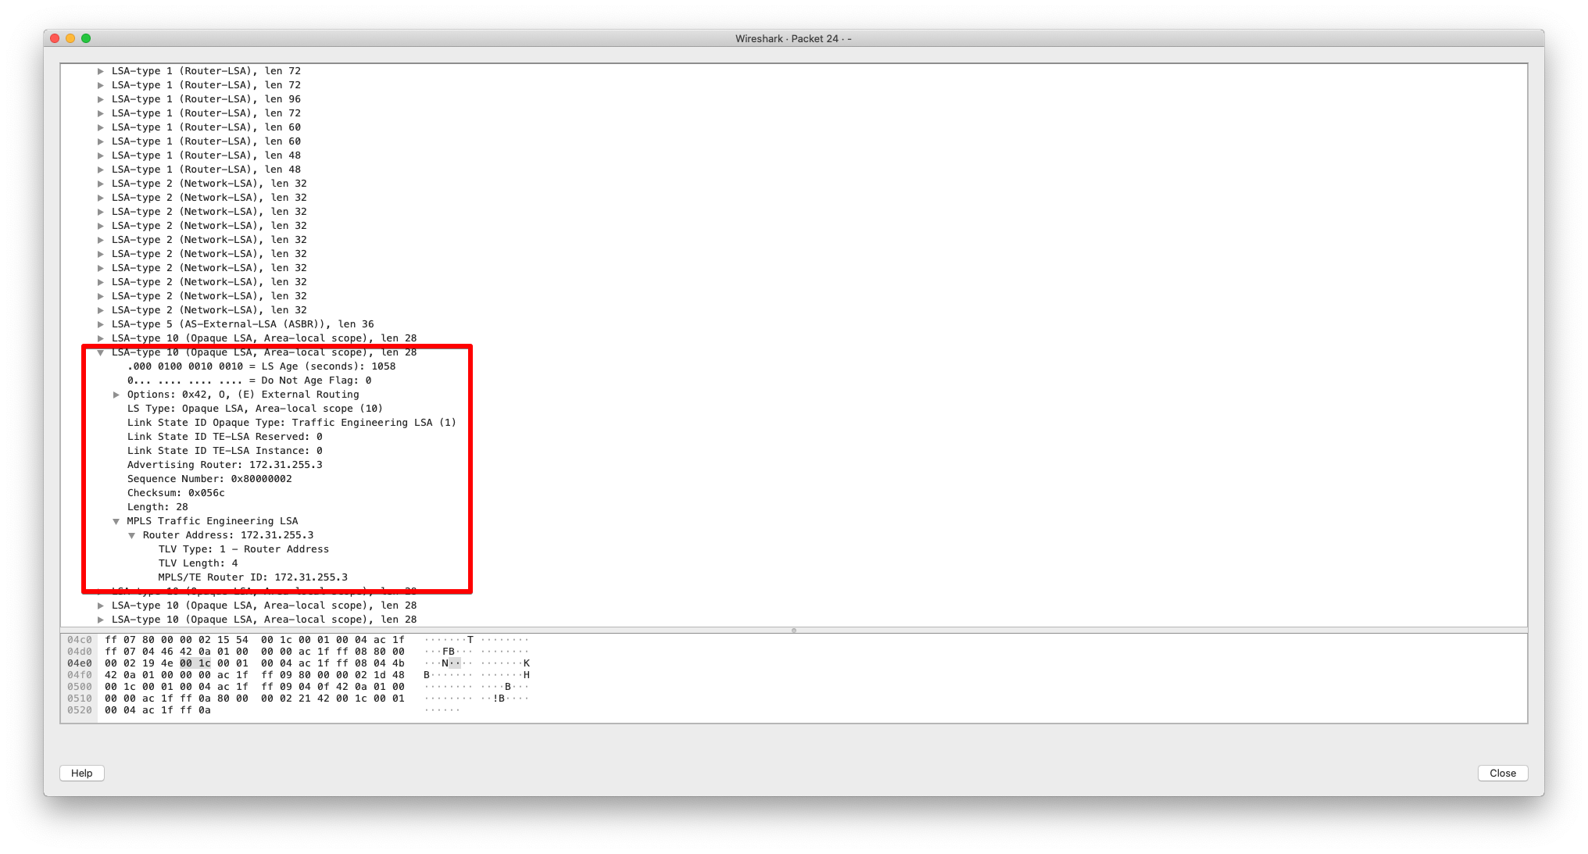The width and height of the screenshot is (1588, 854).
Task: Collapse the MPLS Traffic Engineering LSA node
Action: pyautogui.click(x=116, y=521)
